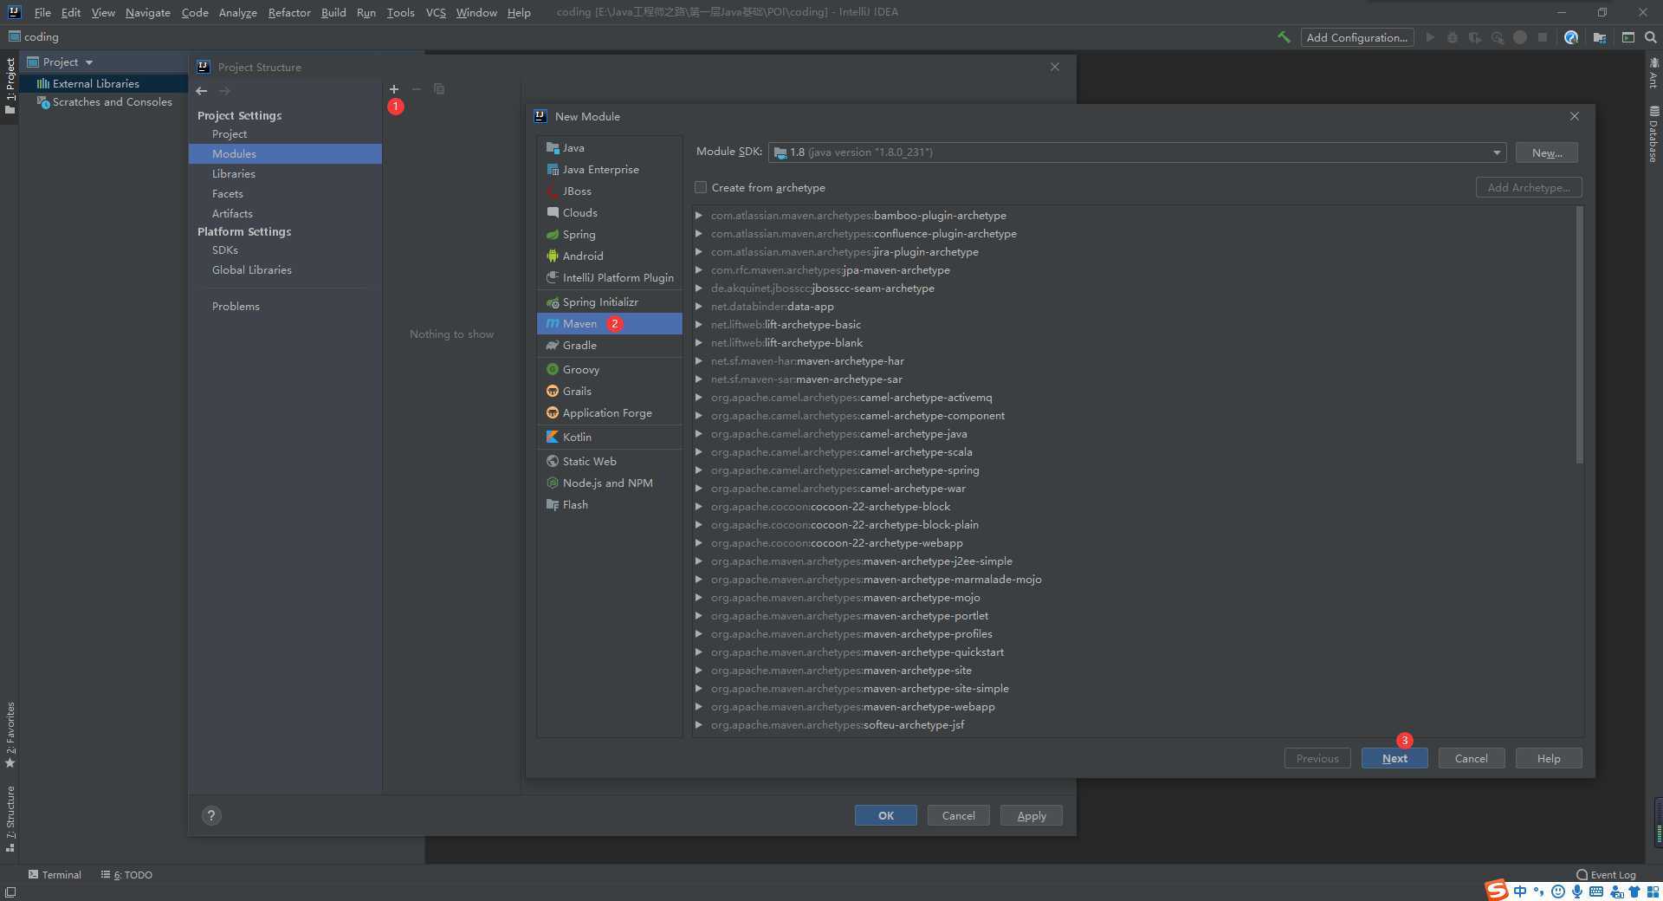Select Spring Initializr module type

pos(610,302)
